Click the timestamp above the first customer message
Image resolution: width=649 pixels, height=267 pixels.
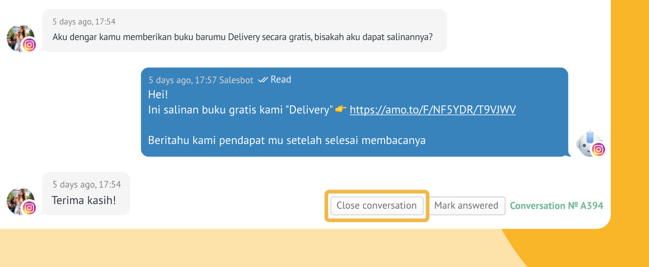(84, 21)
